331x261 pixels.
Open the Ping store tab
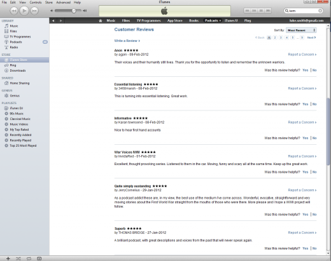coord(248,20)
